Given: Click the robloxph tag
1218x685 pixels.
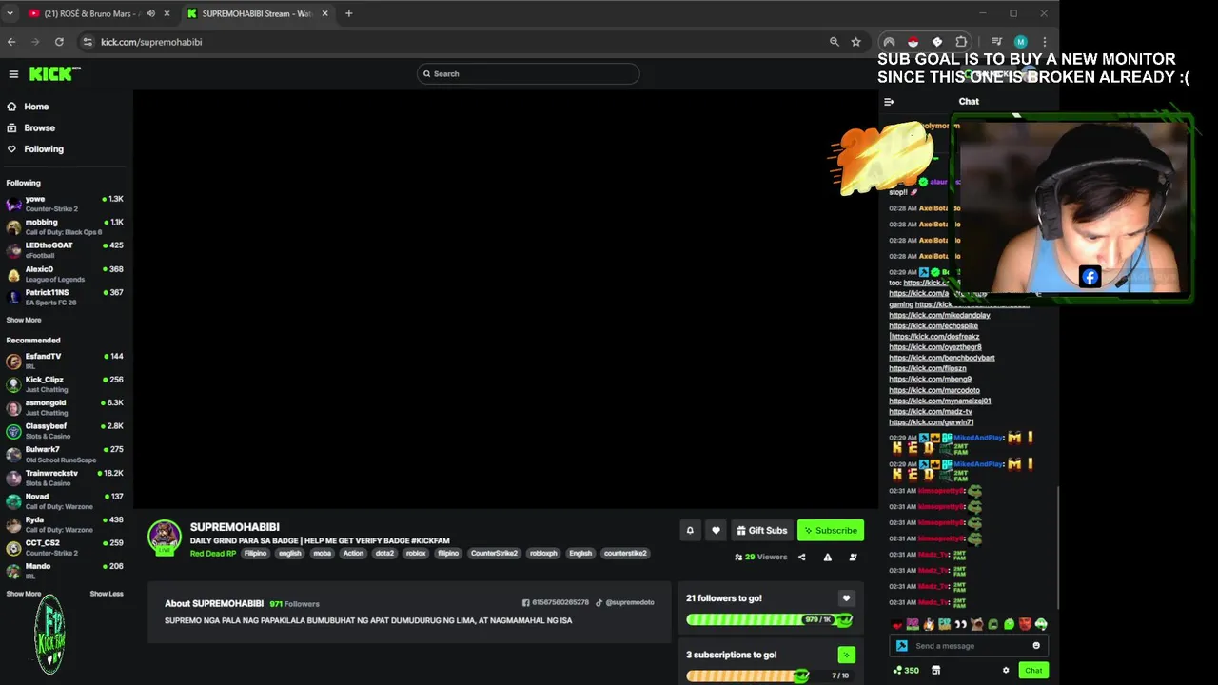Looking at the screenshot, I should [543, 554].
